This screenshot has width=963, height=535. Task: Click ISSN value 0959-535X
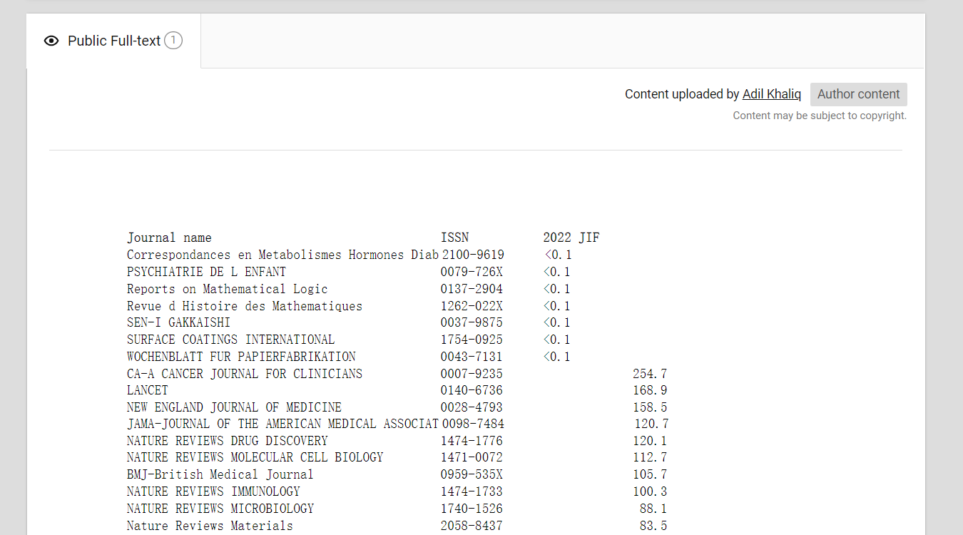coord(472,474)
